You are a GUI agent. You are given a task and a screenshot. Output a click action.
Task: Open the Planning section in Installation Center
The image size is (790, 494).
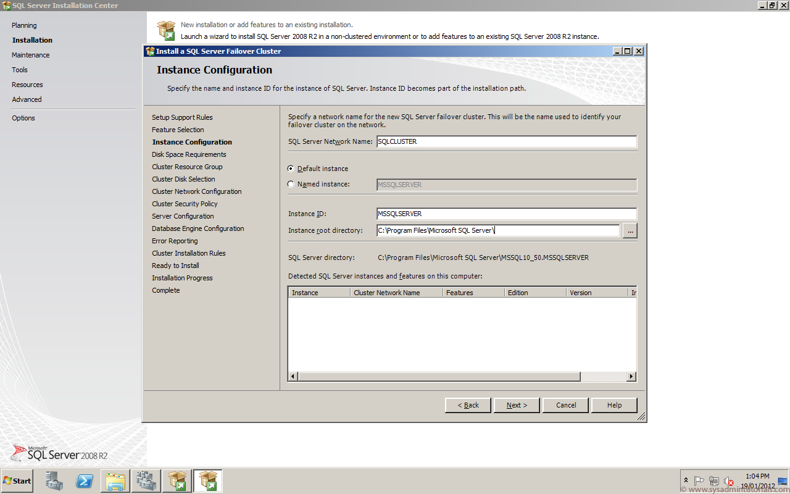[x=24, y=25]
